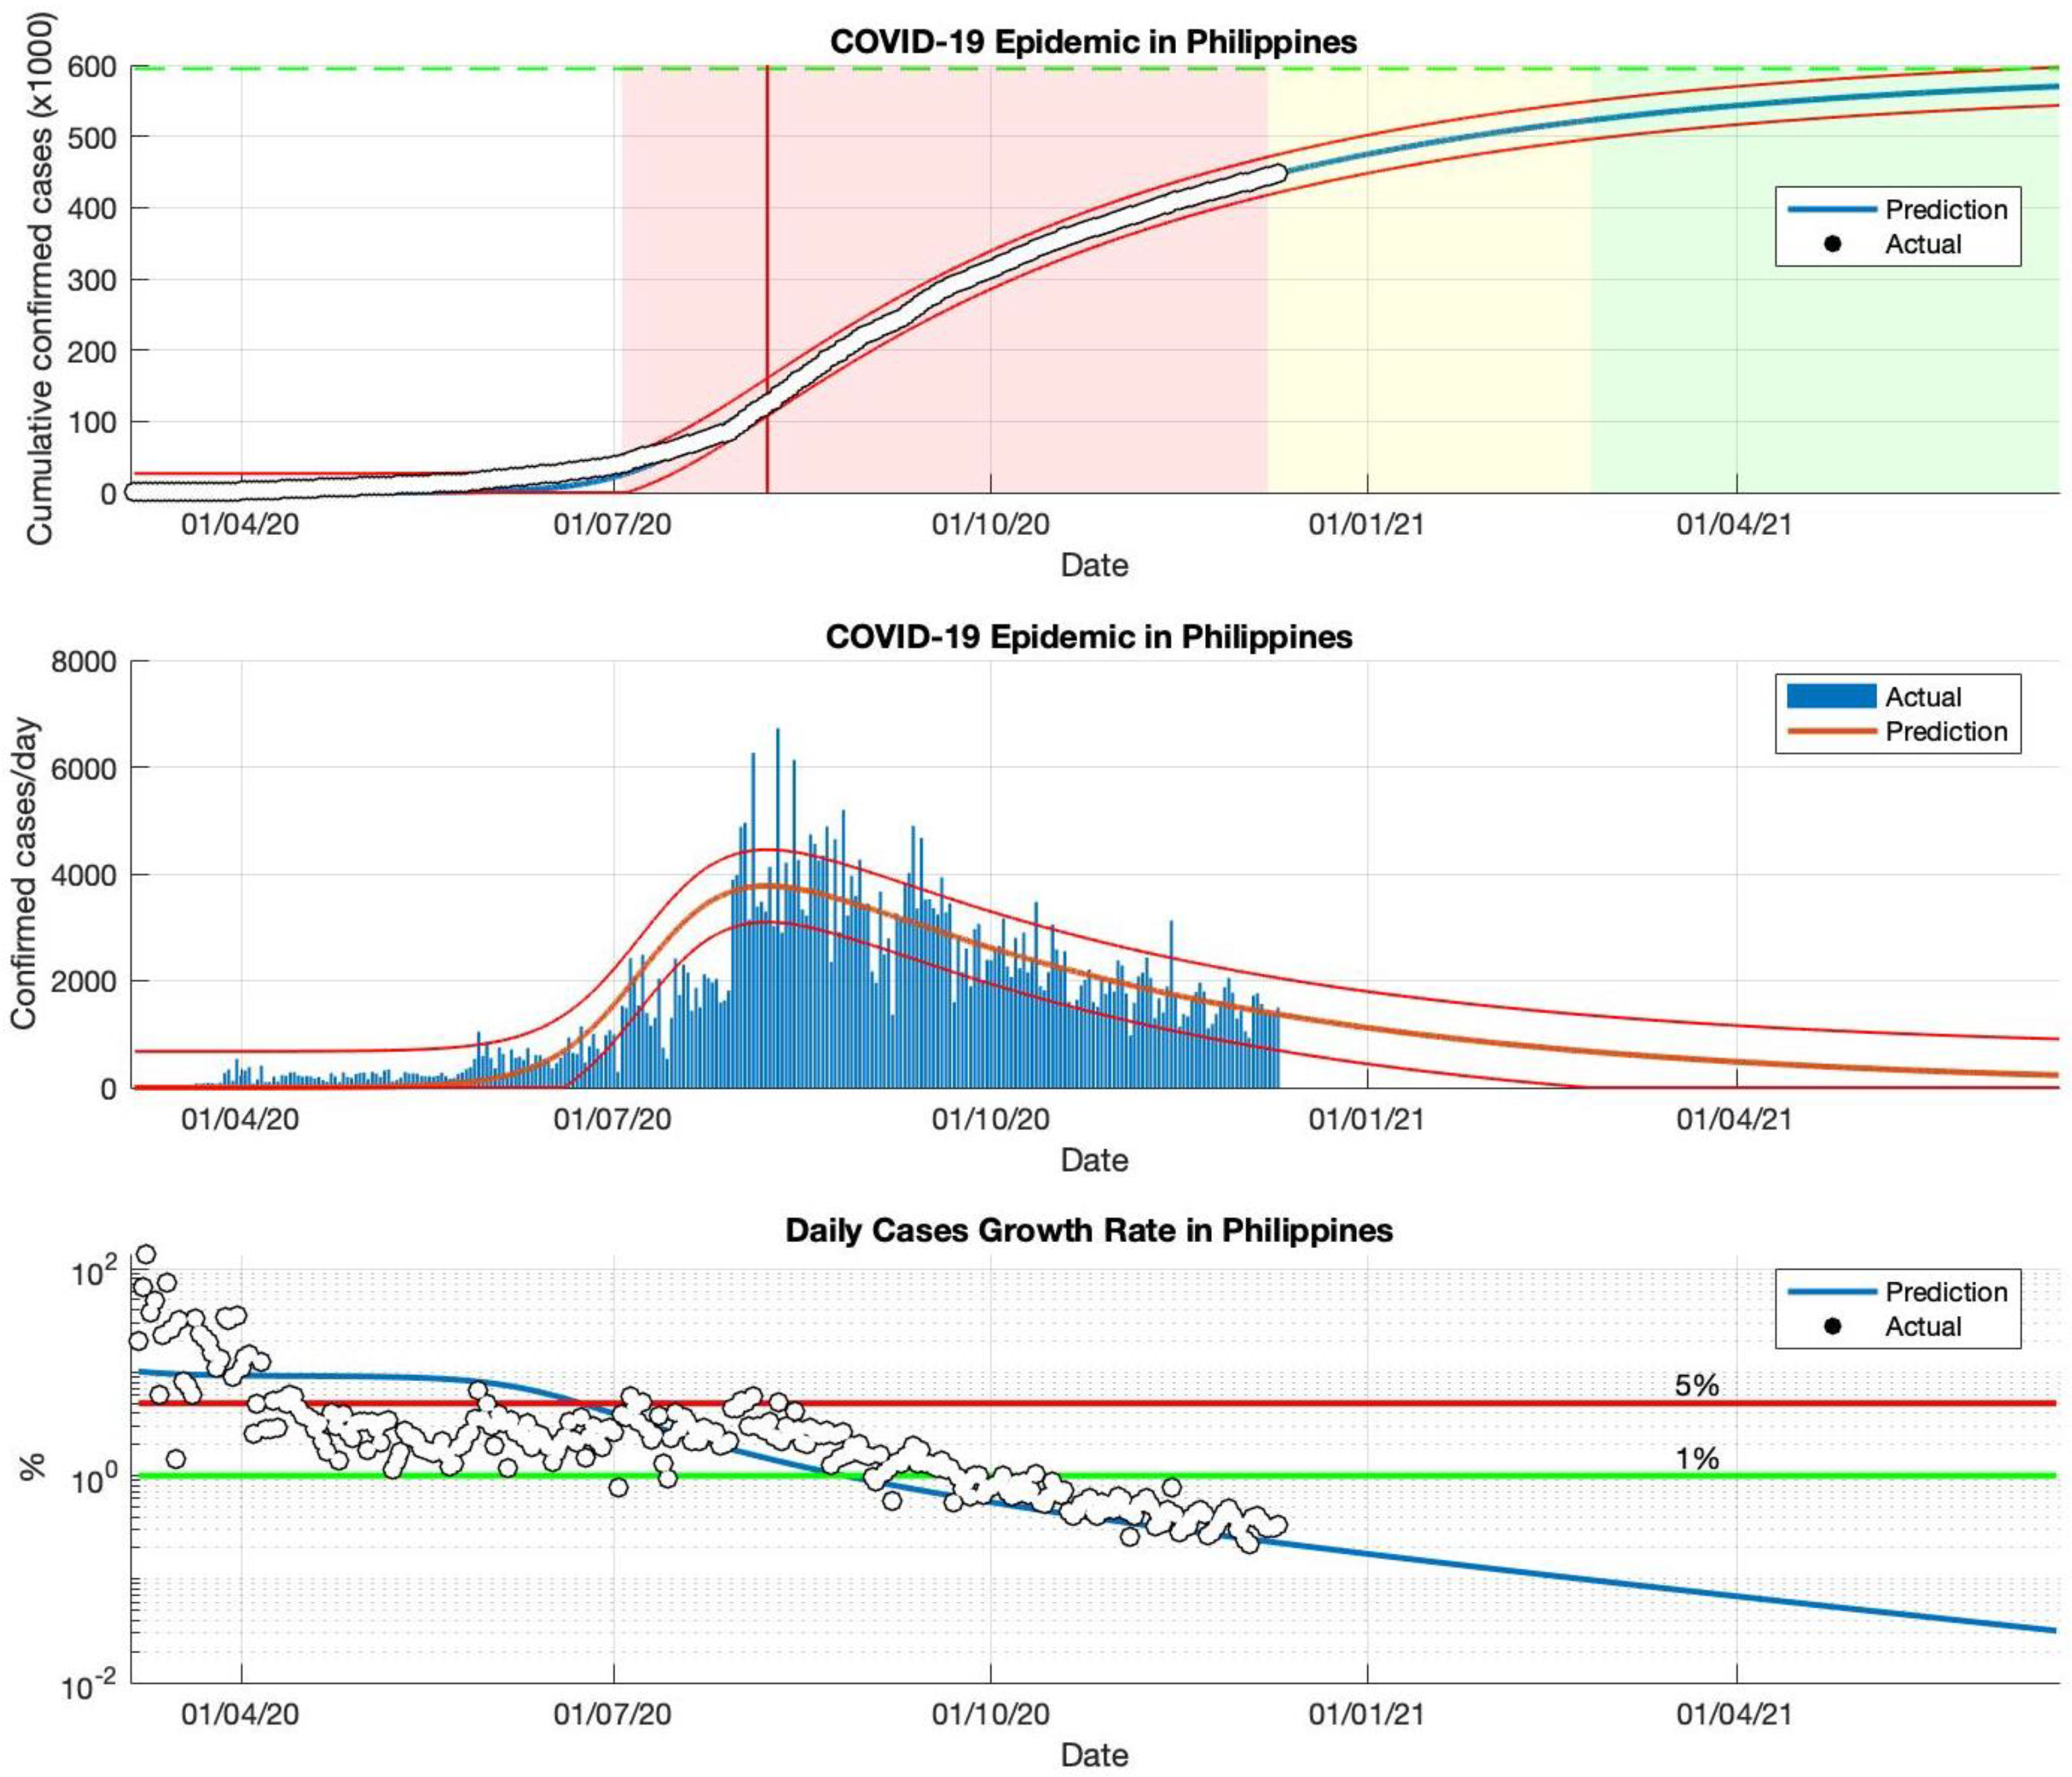The height and width of the screenshot is (1777, 2072).
Task: Click the orange Prediction line sample in daily cases legend
Action: tap(1831, 731)
